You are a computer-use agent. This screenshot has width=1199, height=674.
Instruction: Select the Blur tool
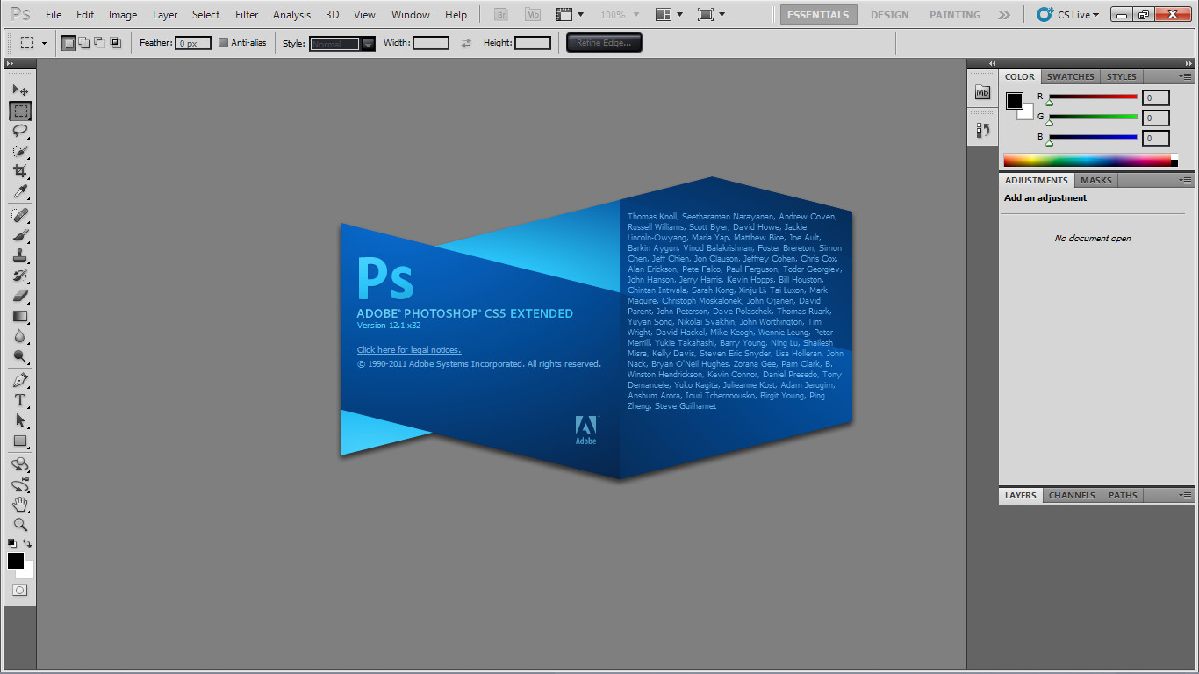coord(20,336)
